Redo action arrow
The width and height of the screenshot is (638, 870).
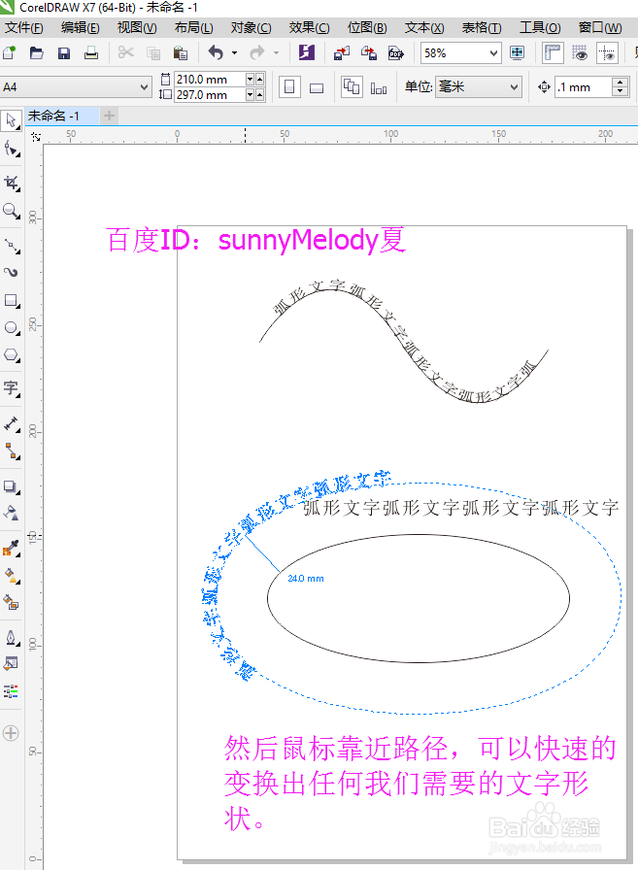(x=257, y=53)
